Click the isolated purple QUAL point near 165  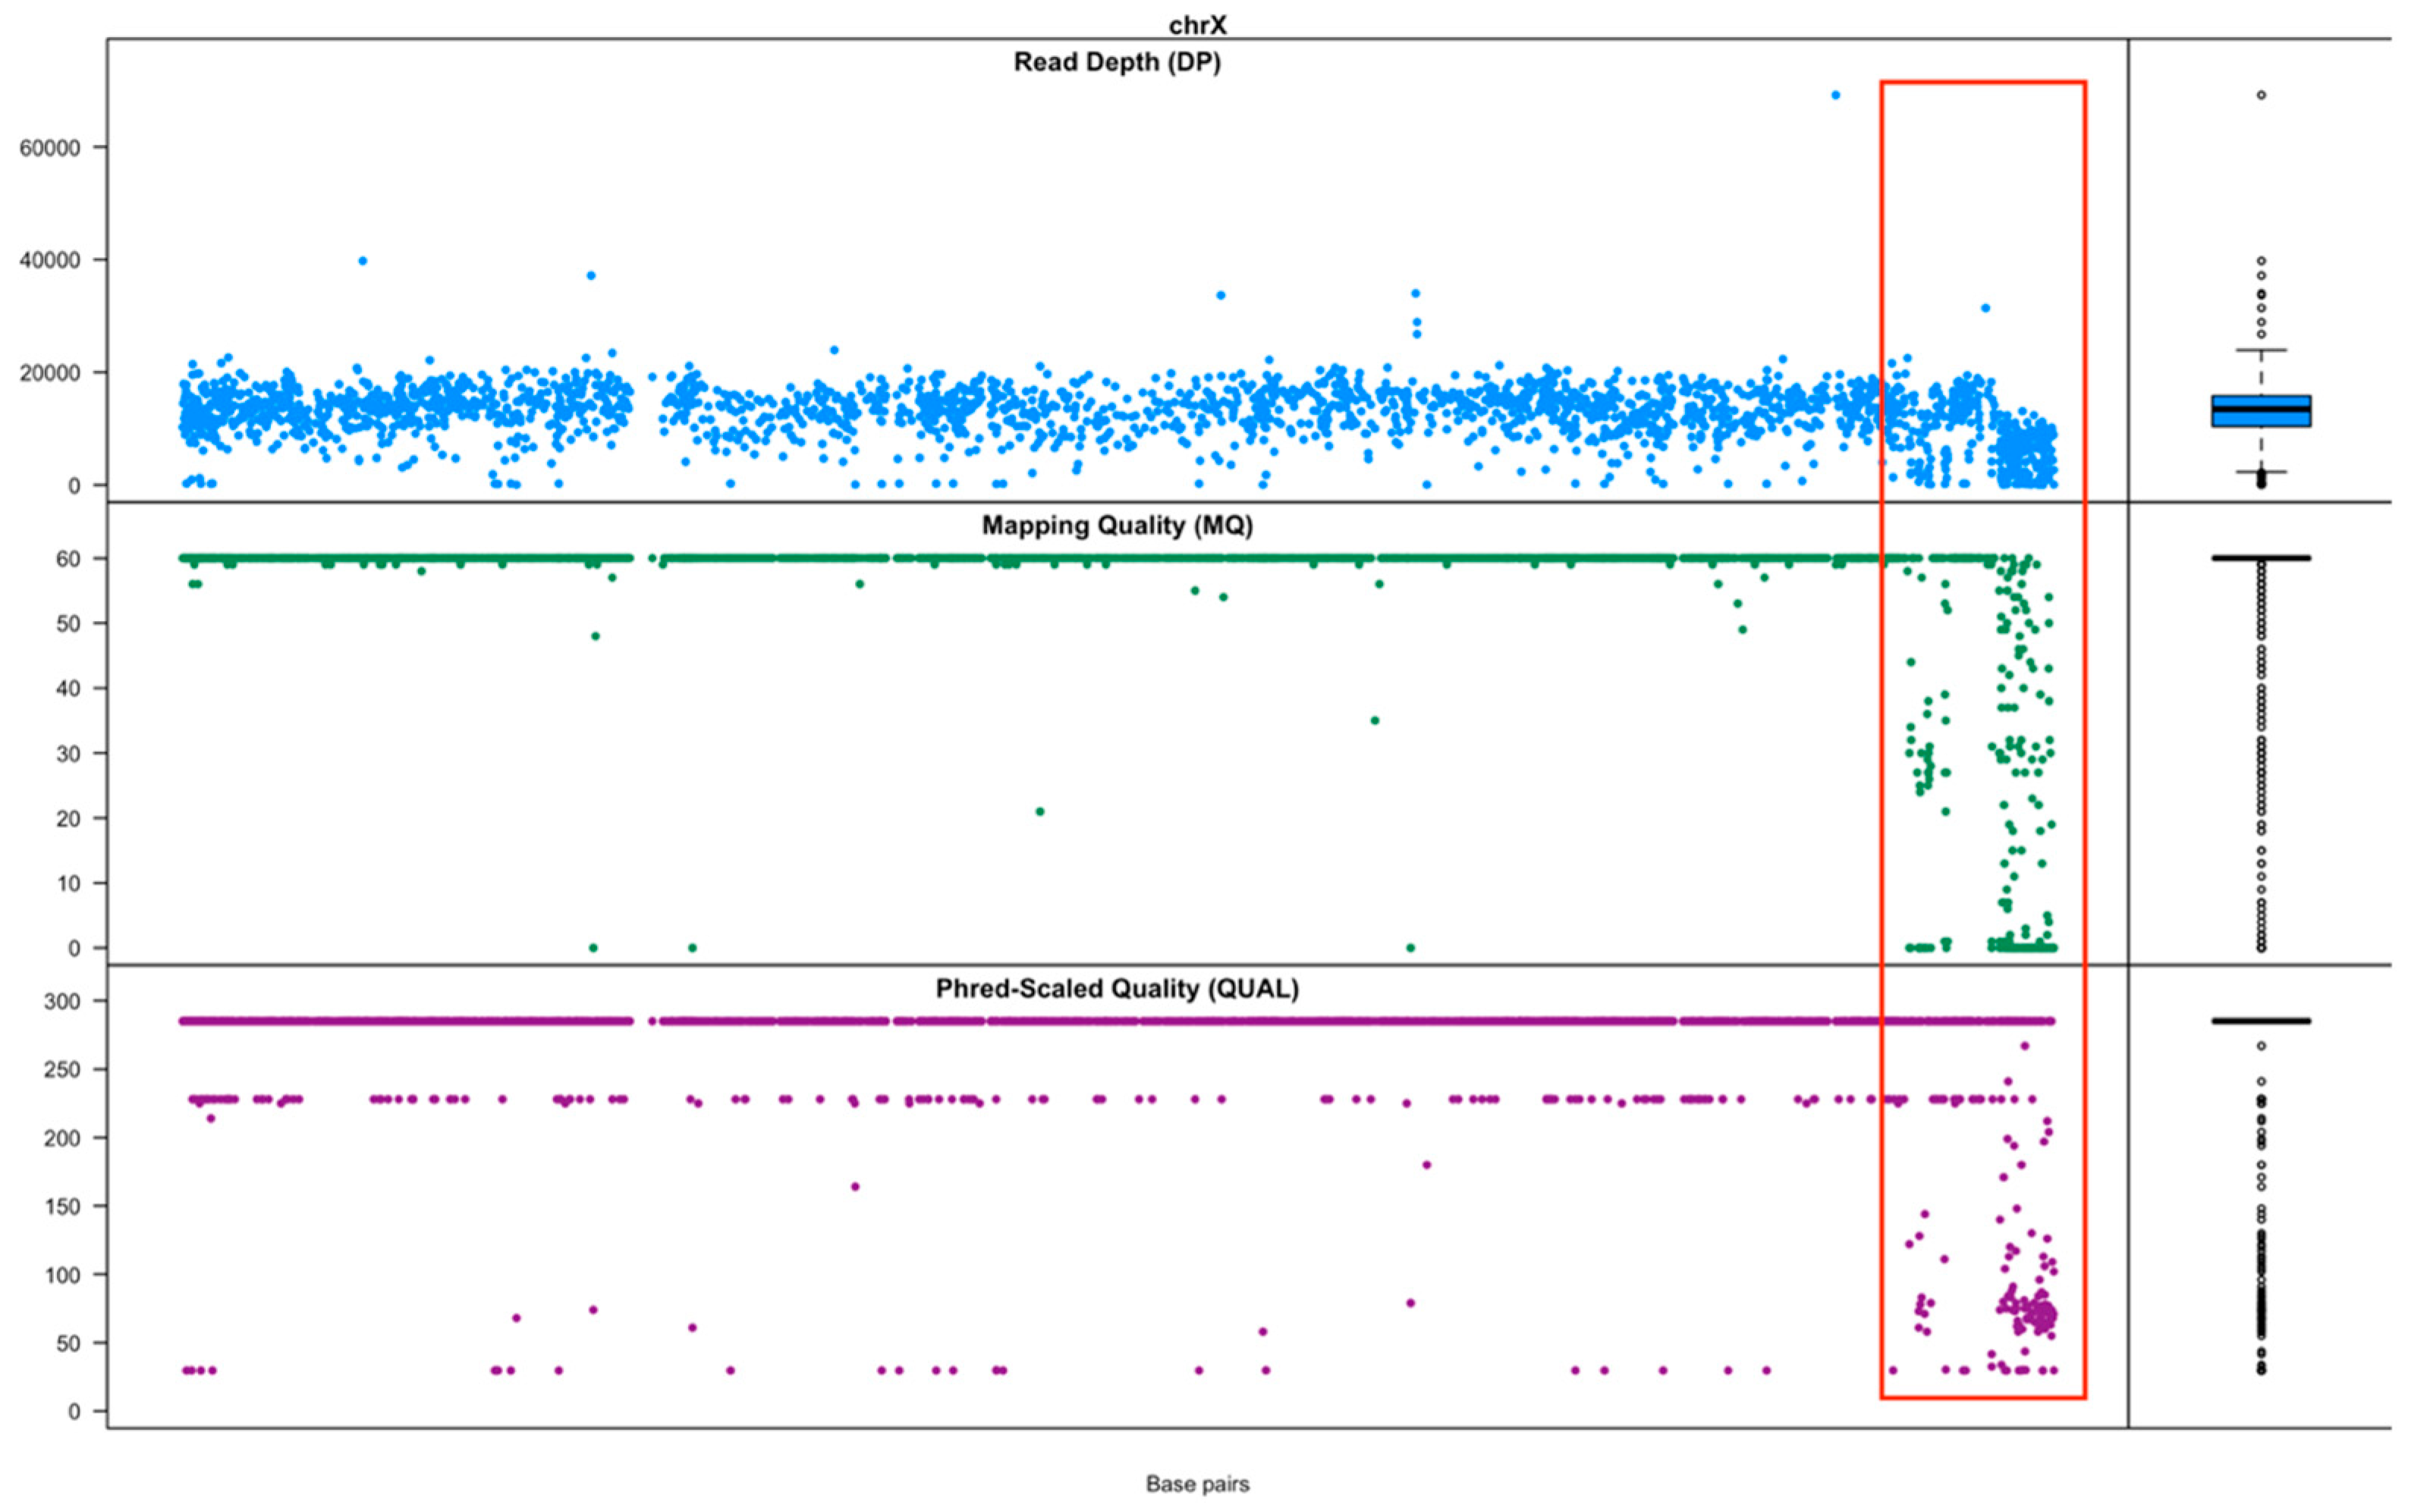click(855, 1187)
